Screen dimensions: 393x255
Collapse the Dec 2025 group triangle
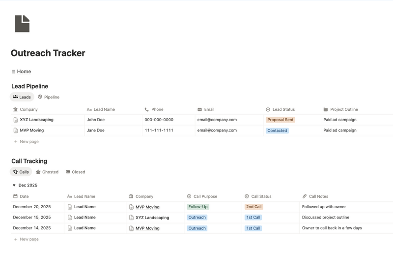pos(14,186)
